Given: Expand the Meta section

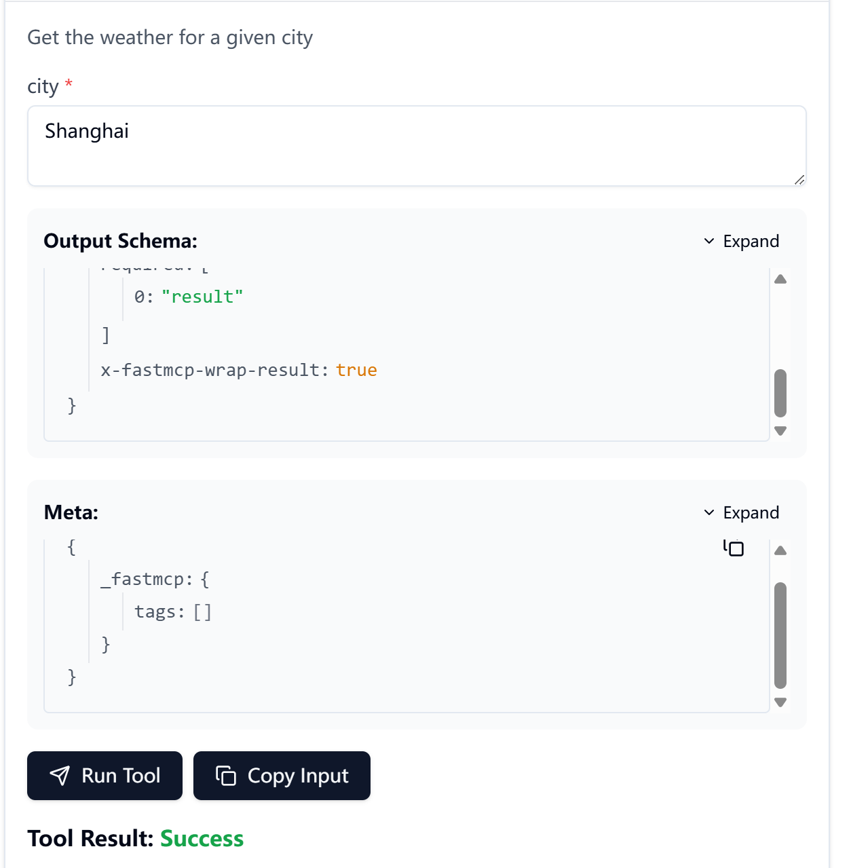Looking at the screenshot, I should pyautogui.click(x=741, y=512).
